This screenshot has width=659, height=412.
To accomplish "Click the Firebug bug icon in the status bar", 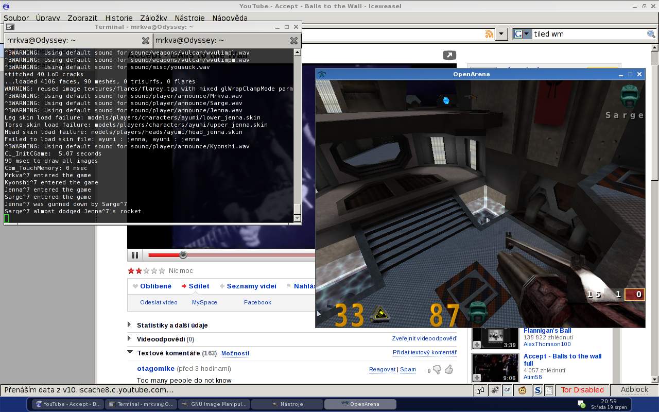I will click(x=494, y=390).
